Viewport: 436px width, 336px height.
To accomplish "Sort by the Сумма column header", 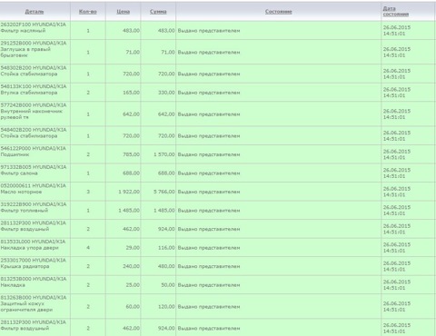I will pyautogui.click(x=158, y=12).
